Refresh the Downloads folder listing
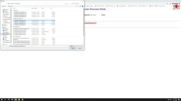This screenshot has height=101, width=181. coord(67,4)
